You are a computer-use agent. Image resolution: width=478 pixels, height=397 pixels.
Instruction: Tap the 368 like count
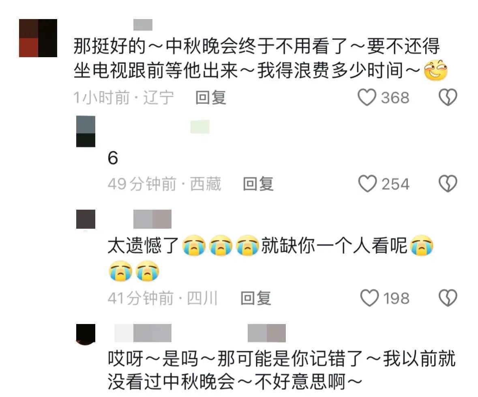tap(395, 98)
